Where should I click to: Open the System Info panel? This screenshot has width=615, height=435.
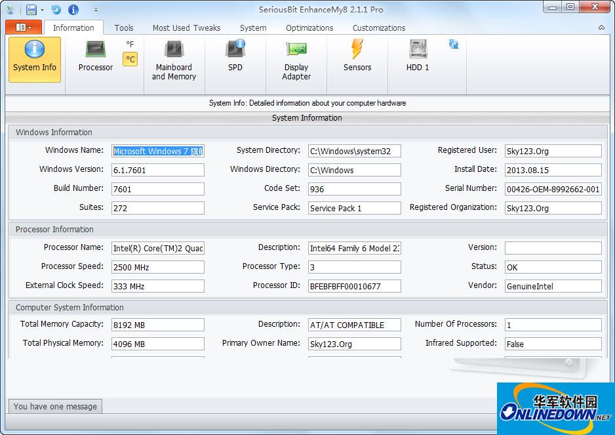[35, 59]
